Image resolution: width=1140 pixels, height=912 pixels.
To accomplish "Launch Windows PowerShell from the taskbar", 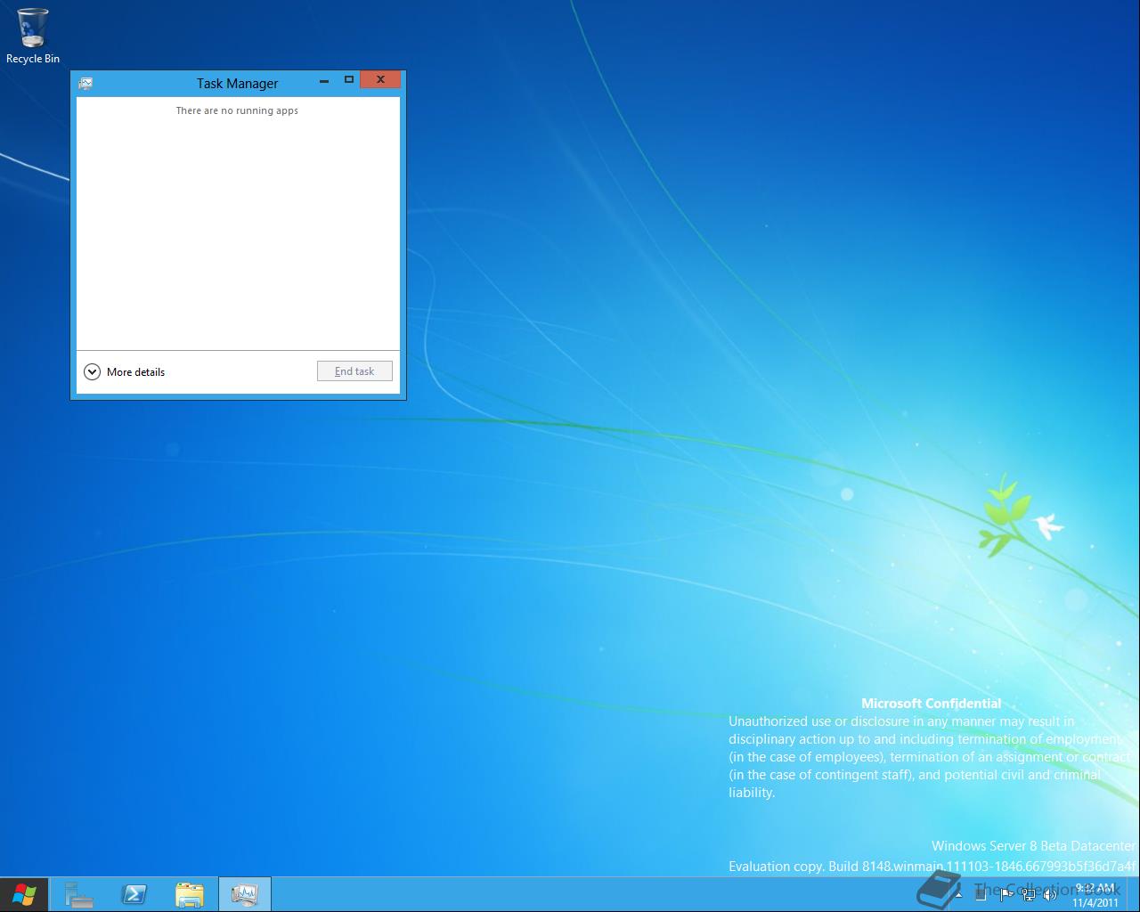I will pos(134,894).
